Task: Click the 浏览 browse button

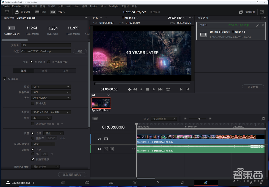Action: pos(80,51)
